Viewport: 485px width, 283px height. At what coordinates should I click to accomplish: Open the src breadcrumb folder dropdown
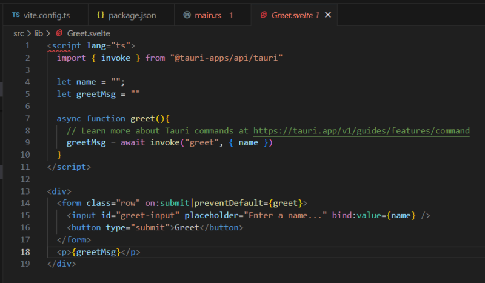(19, 33)
